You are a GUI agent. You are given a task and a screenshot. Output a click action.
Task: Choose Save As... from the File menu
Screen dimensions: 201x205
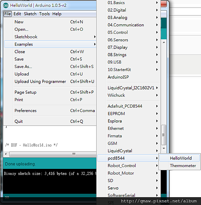(x=50, y=67)
